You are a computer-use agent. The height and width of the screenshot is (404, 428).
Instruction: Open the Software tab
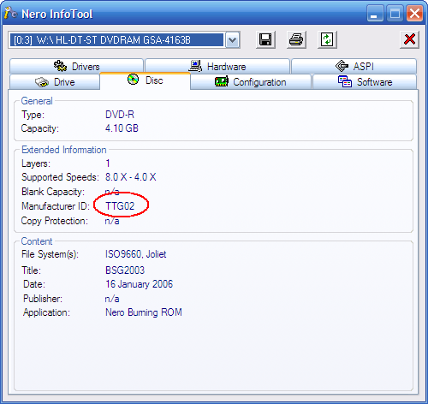[x=365, y=82]
